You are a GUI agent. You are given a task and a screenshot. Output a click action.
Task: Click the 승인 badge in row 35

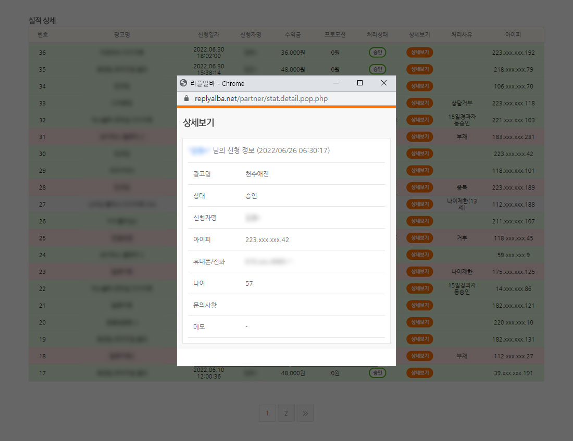(x=377, y=69)
